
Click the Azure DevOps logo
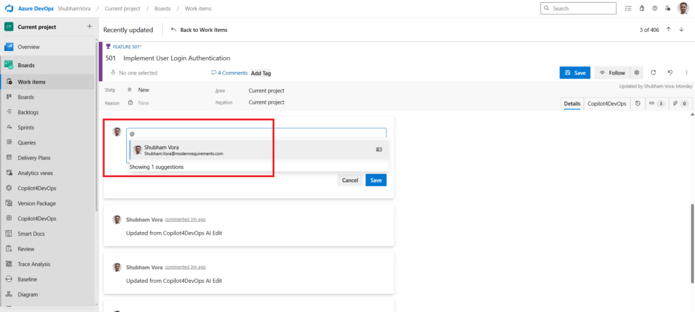pos(10,8)
